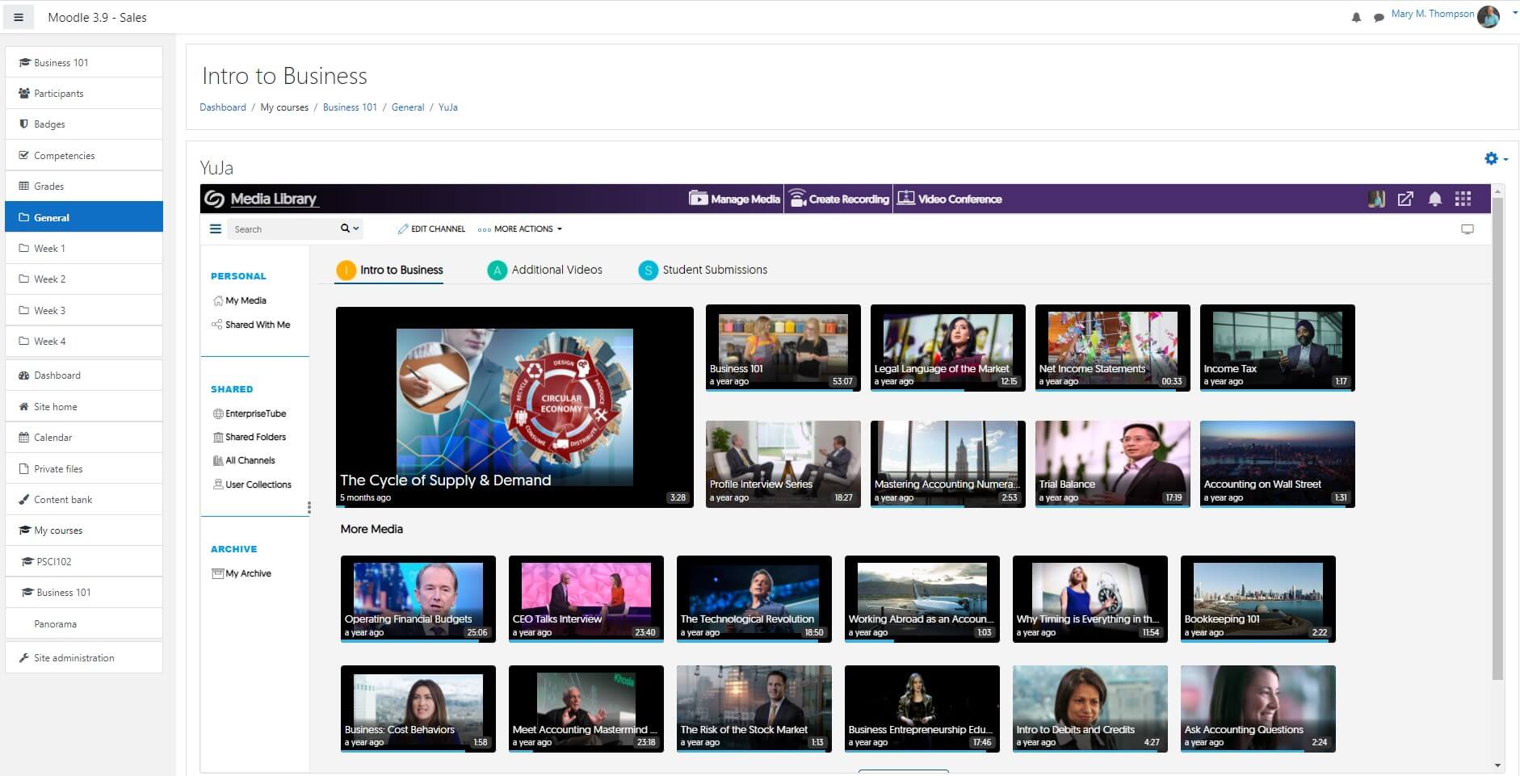Open Competencies in Moodle nav
This screenshot has width=1520, height=776.
(x=84, y=155)
